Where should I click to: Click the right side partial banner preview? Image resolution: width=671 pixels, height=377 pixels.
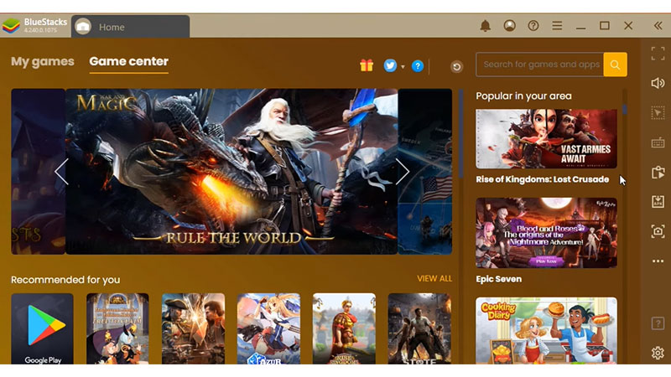(x=425, y=172)
